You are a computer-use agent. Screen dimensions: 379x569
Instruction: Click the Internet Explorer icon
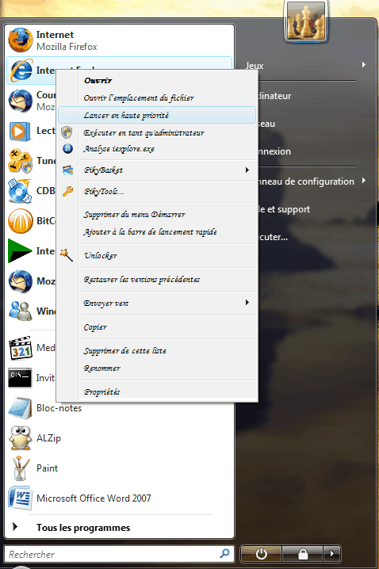pyautogui.click(x=21, y=71)
